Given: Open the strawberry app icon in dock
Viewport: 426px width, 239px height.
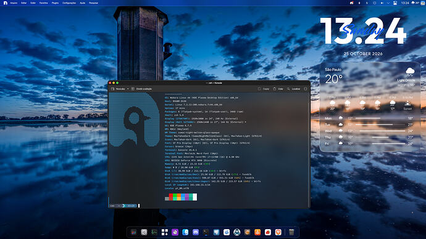Looking at the screenshot, I should point(268,232).
